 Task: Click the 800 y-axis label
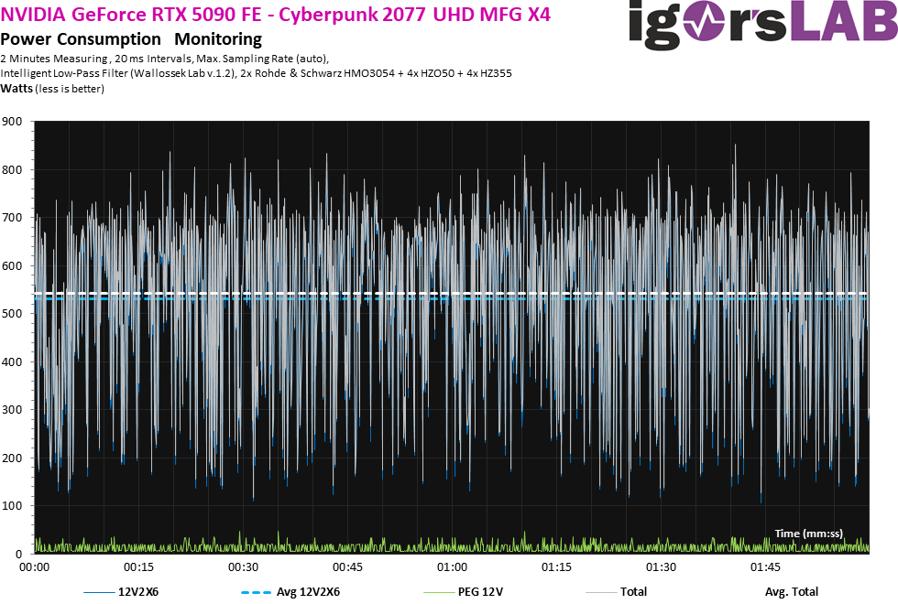tap(12, 170)
